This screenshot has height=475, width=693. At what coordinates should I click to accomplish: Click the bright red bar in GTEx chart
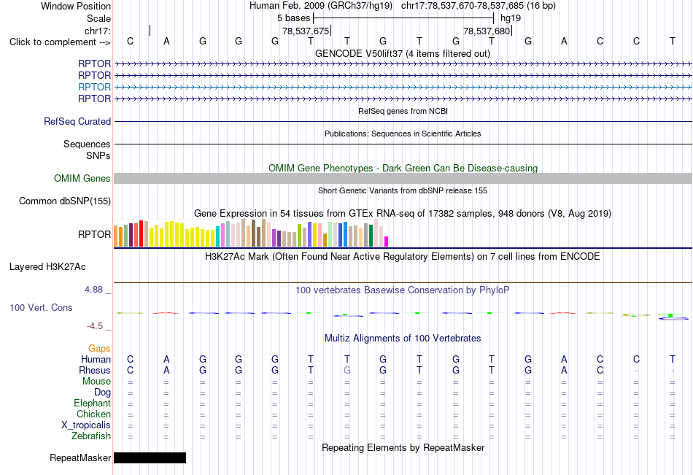tap(141, 233)
